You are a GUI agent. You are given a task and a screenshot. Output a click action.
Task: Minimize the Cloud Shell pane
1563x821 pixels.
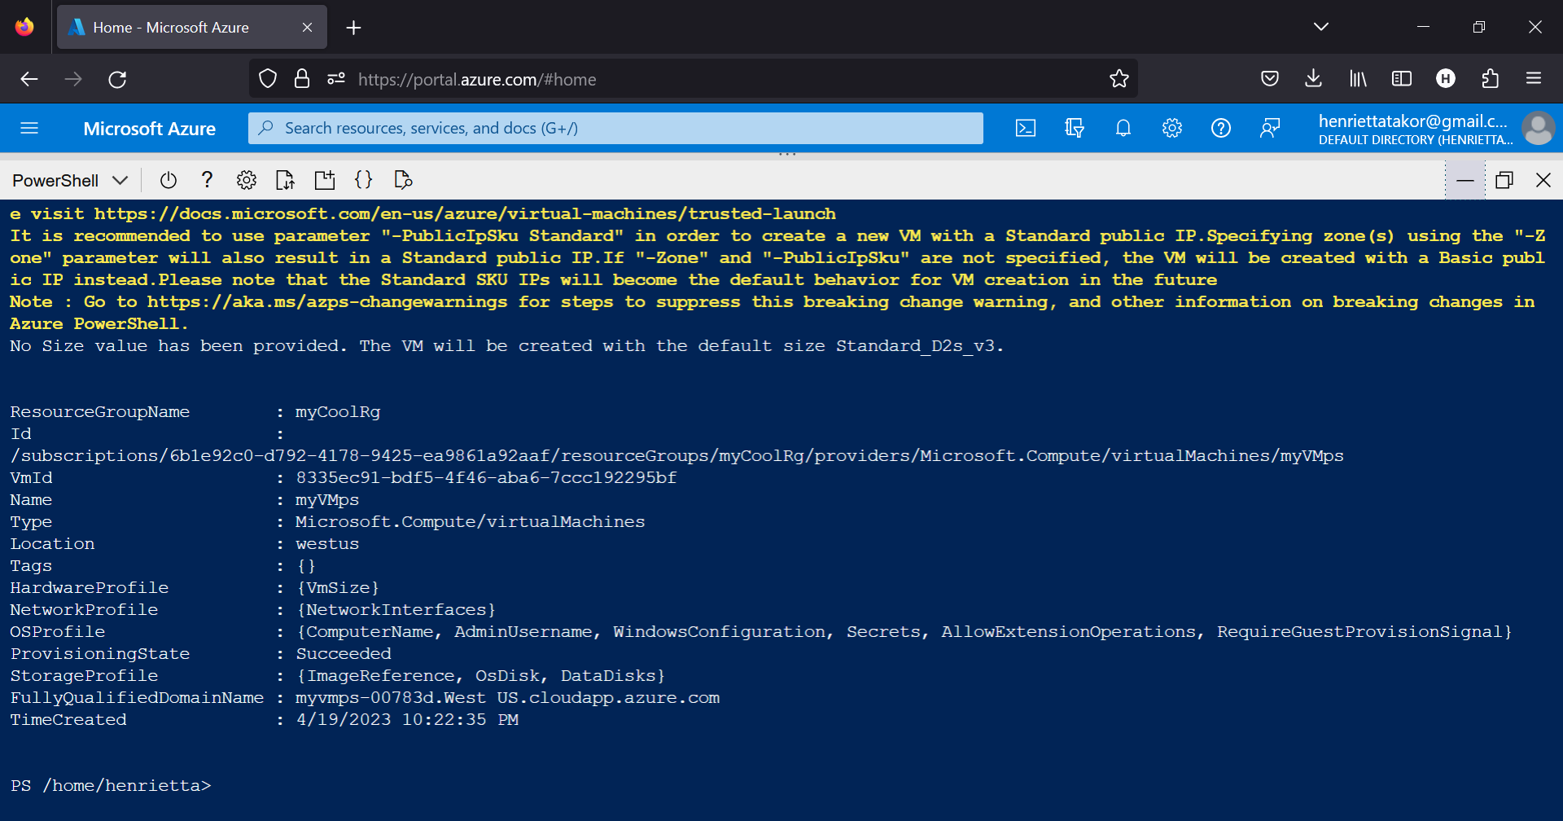1465,180
